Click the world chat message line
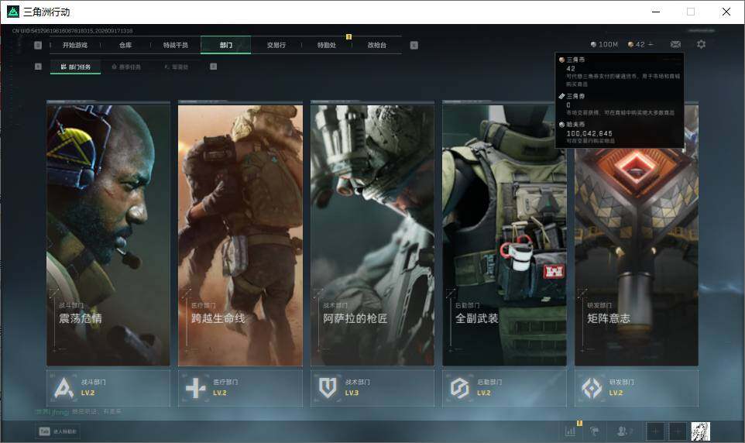Screen dimensions: 745x443 pos(78,411)
